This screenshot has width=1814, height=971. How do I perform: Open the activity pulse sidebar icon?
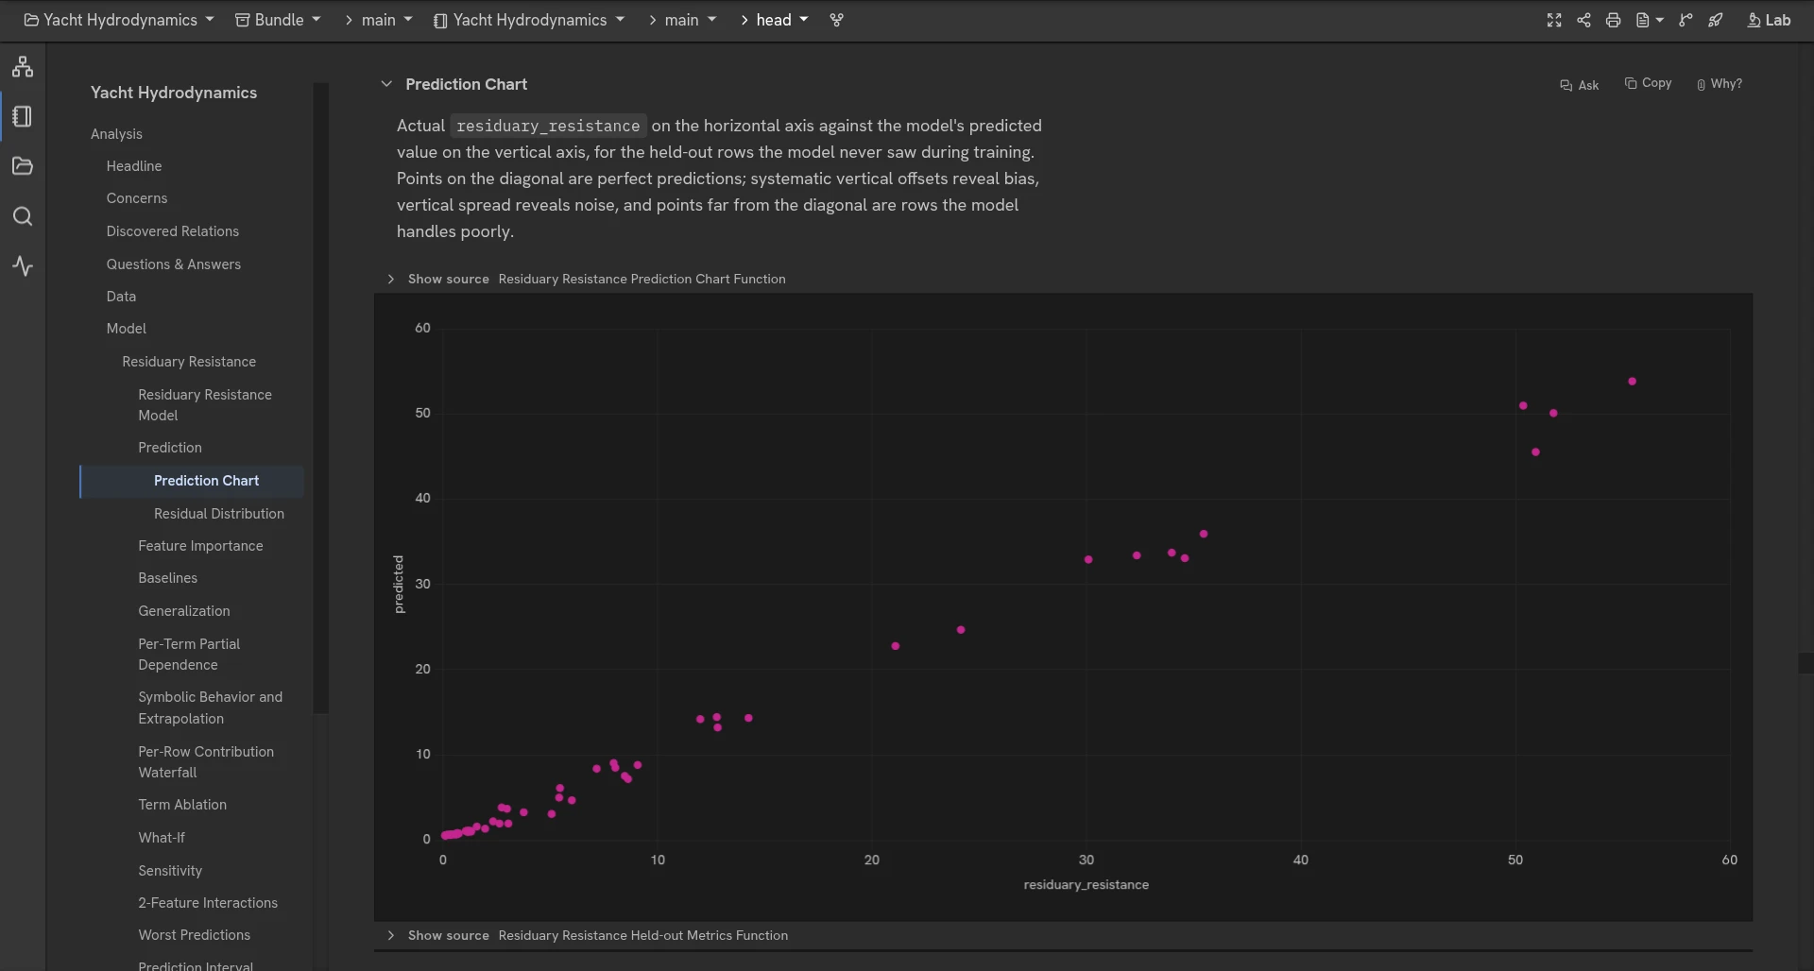[23, 266]
